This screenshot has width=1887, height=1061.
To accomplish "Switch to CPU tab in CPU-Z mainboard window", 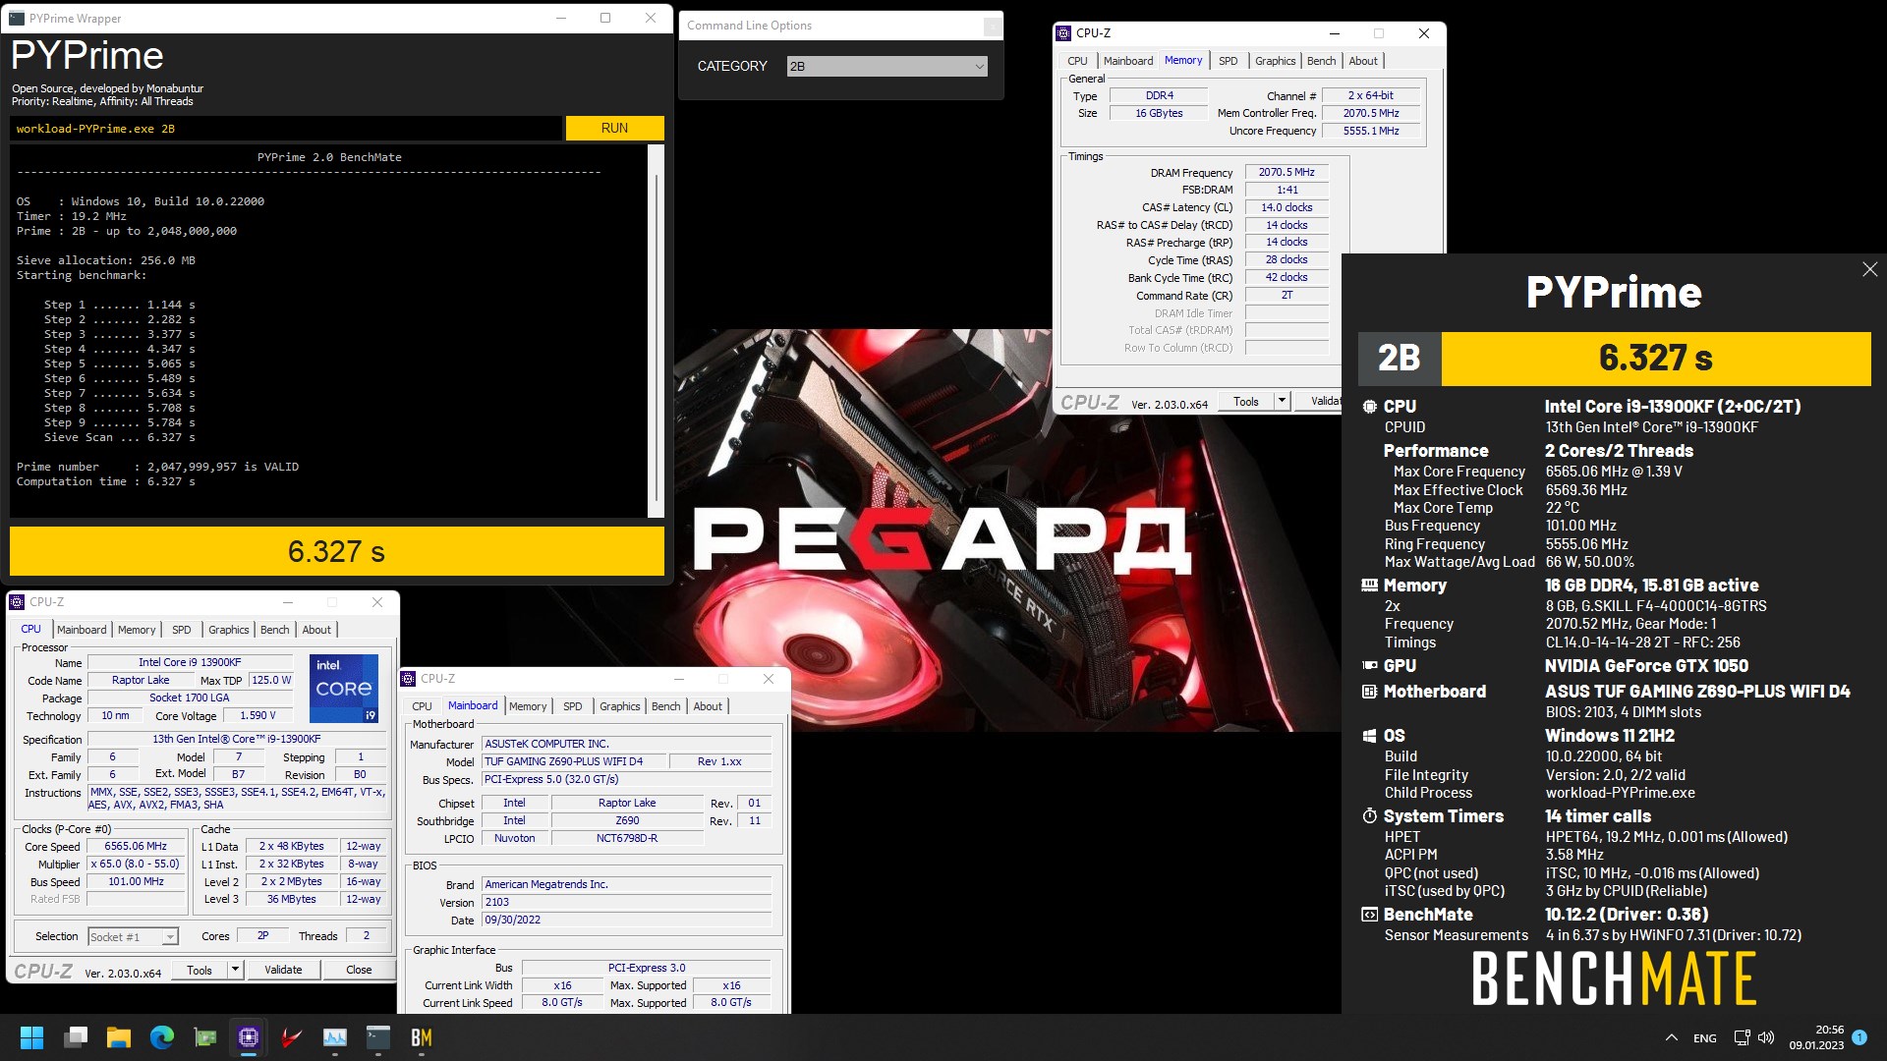I will click(x=422, y=706).
